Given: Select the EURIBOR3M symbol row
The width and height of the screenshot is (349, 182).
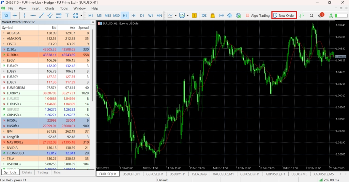Looking at the screenshot, I should [45, 88].
